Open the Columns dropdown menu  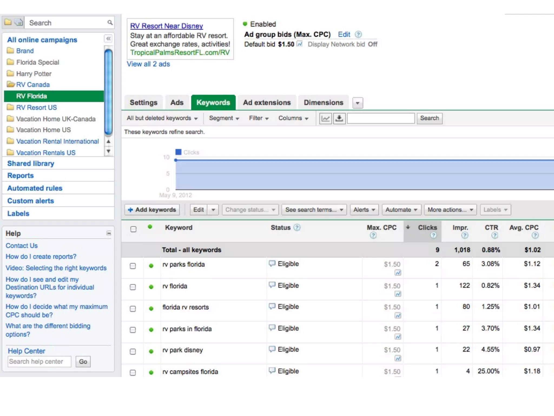[x=293, y=118]
